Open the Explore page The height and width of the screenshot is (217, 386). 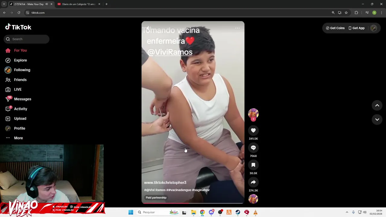pyautogui.click(x=16, y=60)
